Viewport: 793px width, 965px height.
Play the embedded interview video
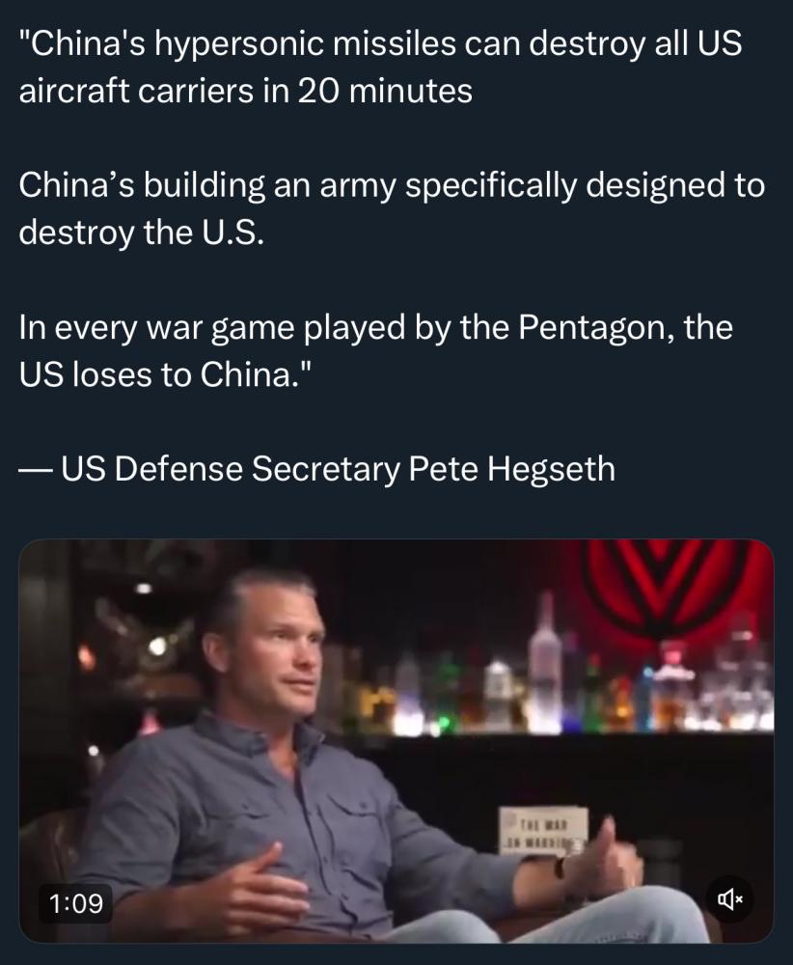coord(396,741)
